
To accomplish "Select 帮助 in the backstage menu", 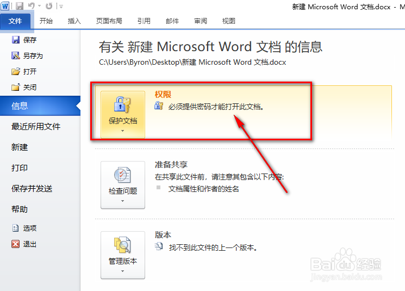I will pyautogui.click(x=20, y=209).
